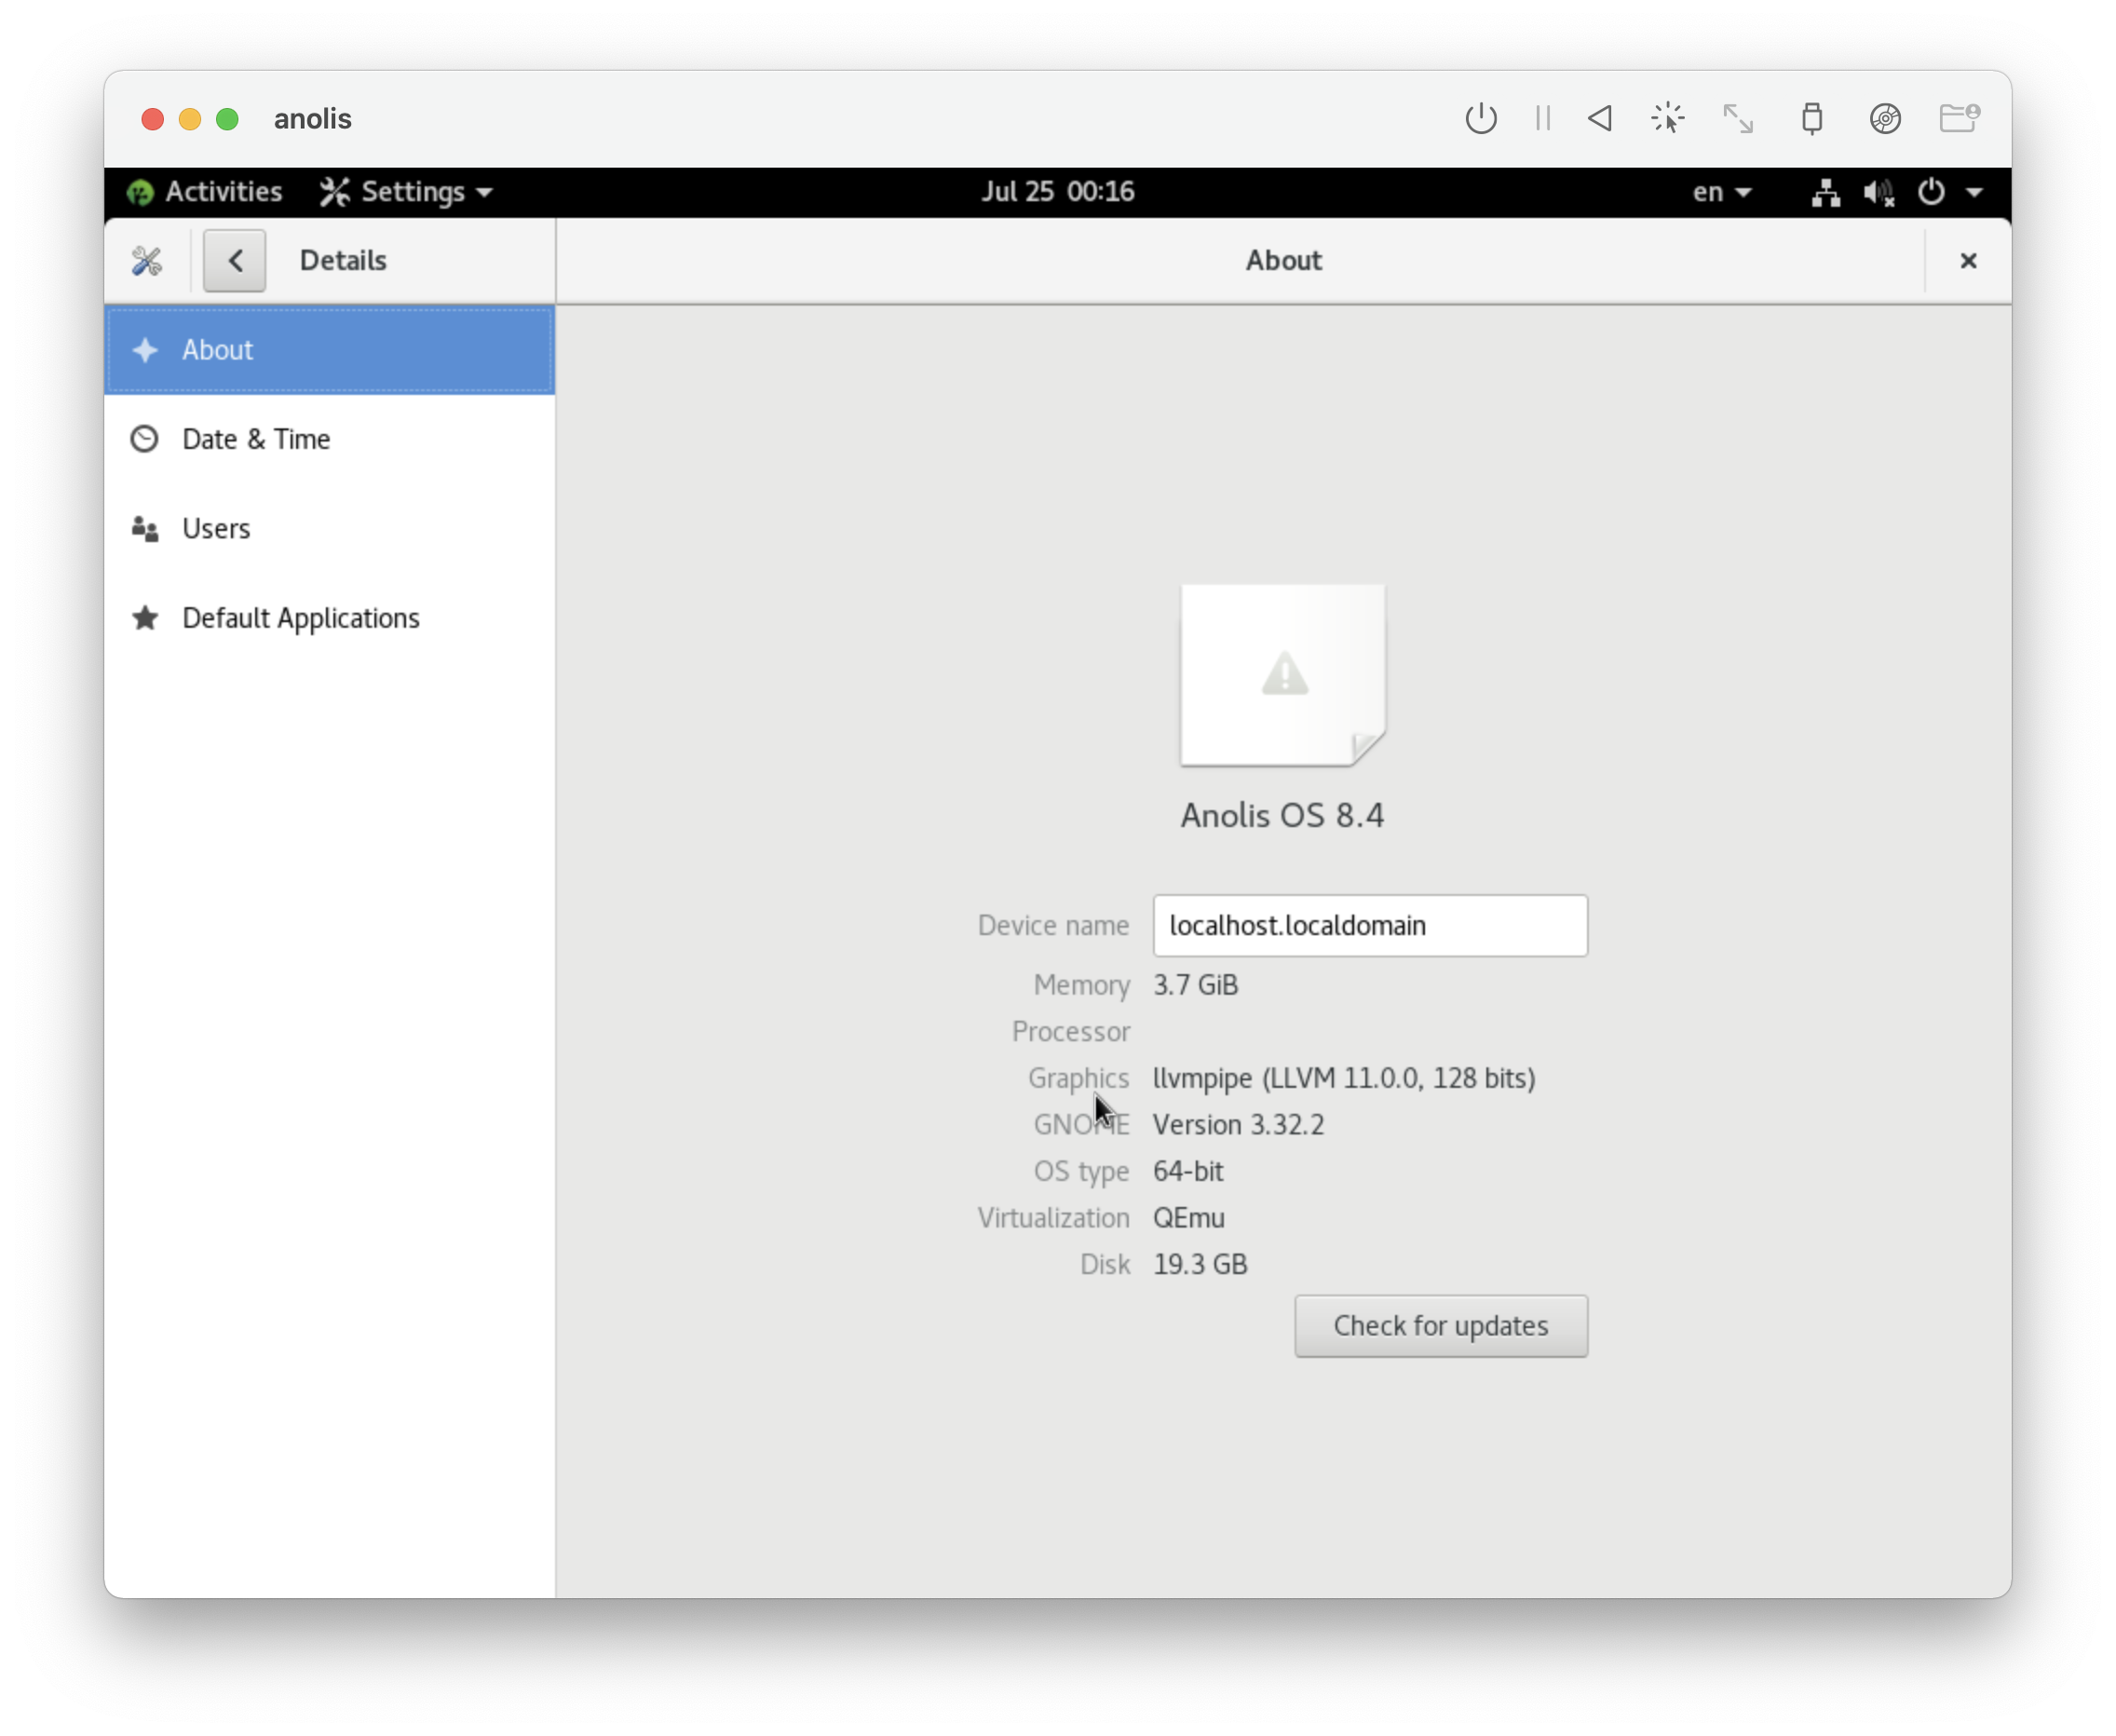Screen dimensions: 2116x1736
Task: Open the system power menu arrow
Action: click(x=1974, y=192)
